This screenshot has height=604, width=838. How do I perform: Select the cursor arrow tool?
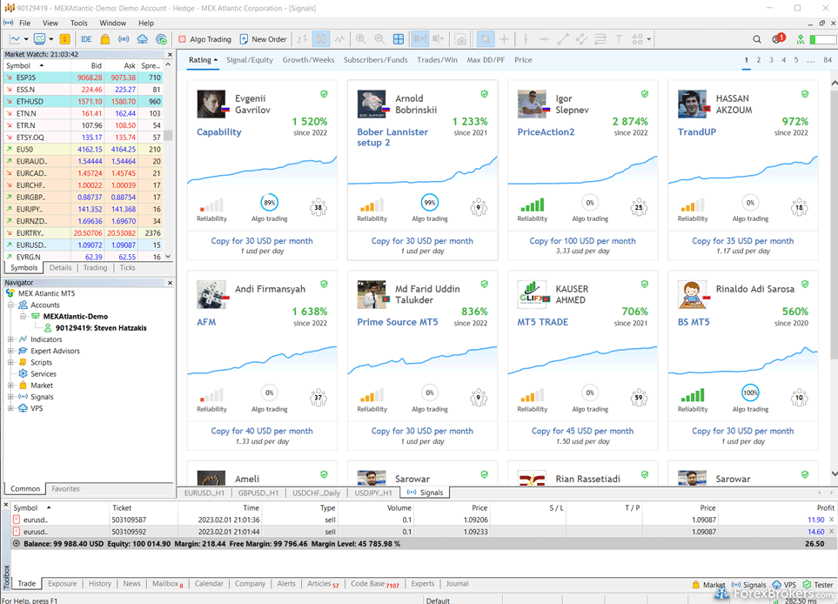[x=486, y=39]
